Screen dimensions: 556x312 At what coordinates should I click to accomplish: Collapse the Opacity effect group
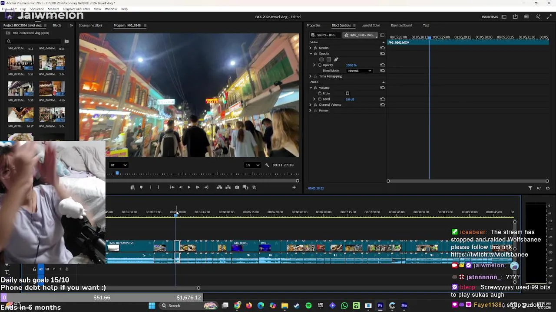tap(311, 53)
